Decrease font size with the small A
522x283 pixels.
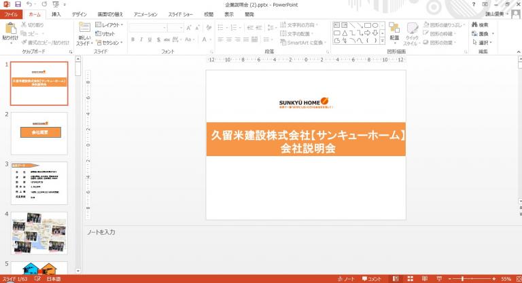[x=197, y=28]
